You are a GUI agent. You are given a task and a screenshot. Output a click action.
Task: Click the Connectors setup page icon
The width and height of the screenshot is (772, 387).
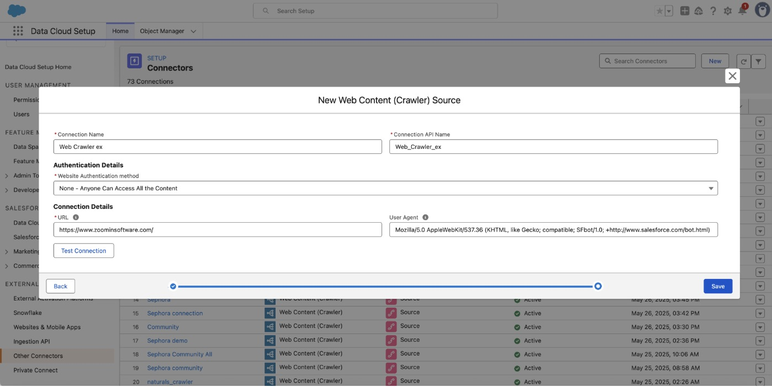pos(135,61)
